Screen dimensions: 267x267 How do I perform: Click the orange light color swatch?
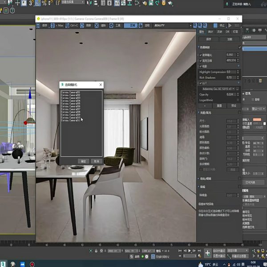[x=257, y=120]
